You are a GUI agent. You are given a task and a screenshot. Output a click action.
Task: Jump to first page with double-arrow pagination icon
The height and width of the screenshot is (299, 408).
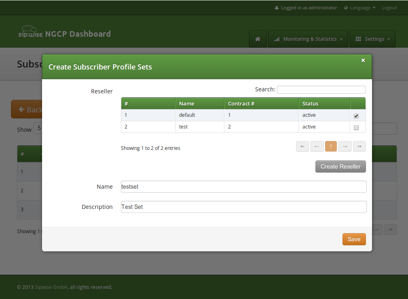302,146
